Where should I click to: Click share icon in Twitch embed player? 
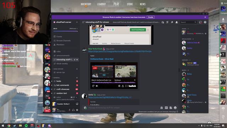click(x=123, y=86)
